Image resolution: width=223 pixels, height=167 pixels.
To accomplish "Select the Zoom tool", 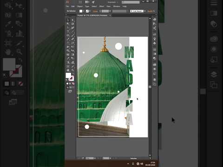I will click(x=72, y=70).
